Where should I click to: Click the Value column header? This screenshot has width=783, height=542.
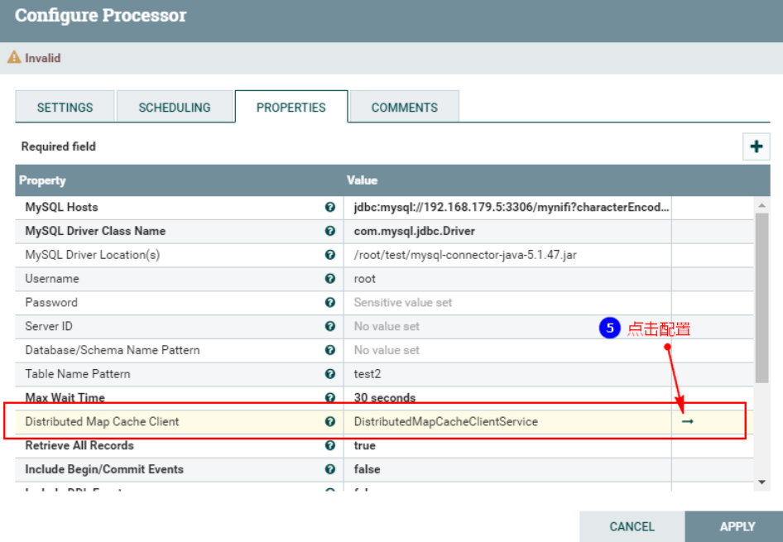point(362,180)
